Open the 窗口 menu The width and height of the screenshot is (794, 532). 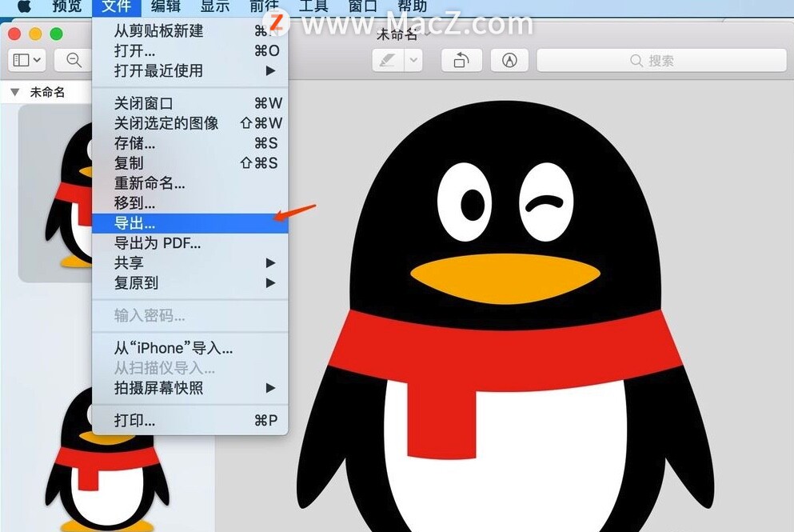click(x=362, y=6)
